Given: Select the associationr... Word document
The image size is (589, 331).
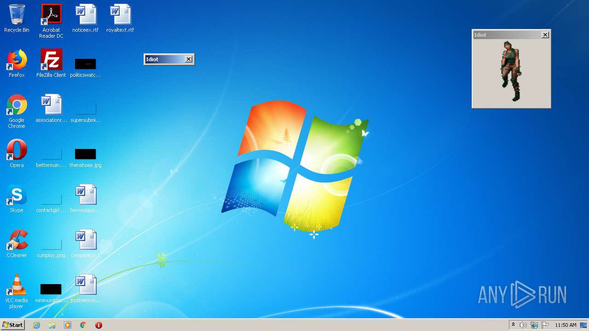Looking at the screenshot, I should point(51,108).
